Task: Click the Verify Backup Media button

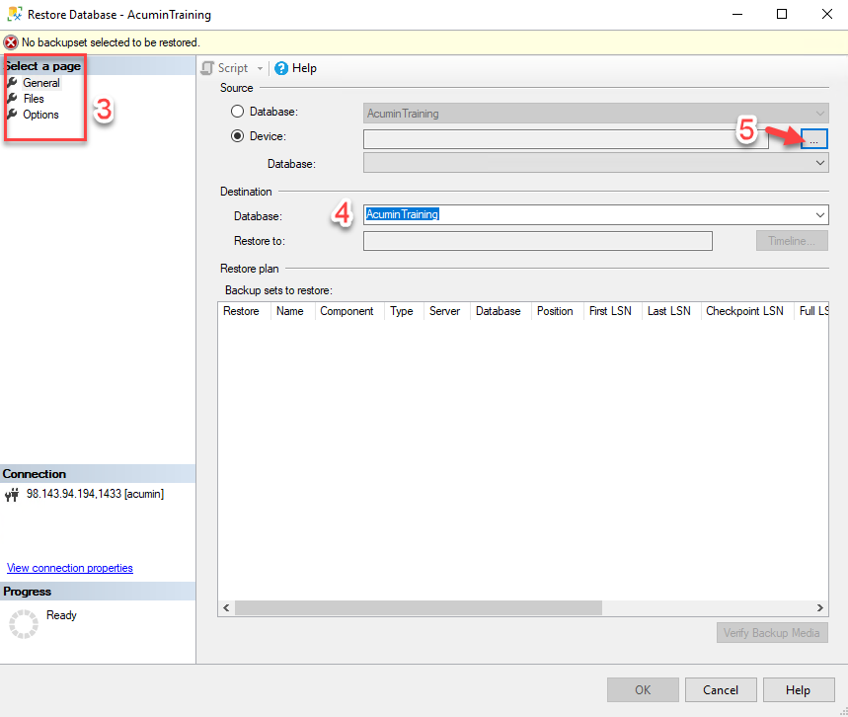Action: [772, 633]
